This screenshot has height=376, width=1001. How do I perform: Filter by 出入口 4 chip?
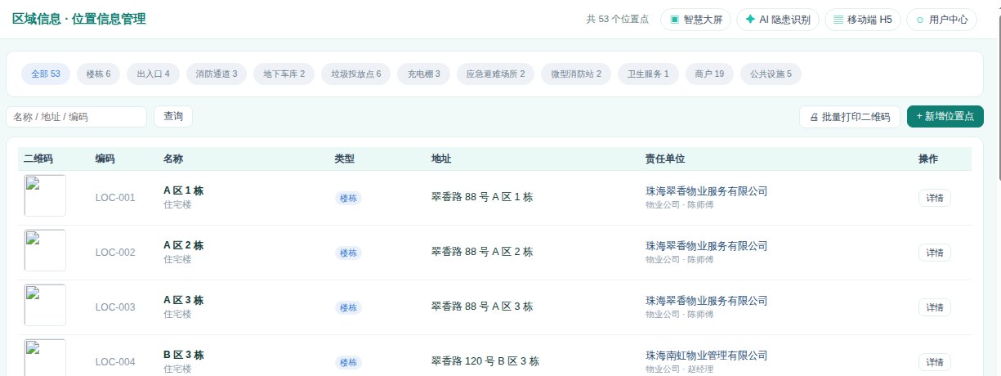pyautogui.click(x=153, y=74)
